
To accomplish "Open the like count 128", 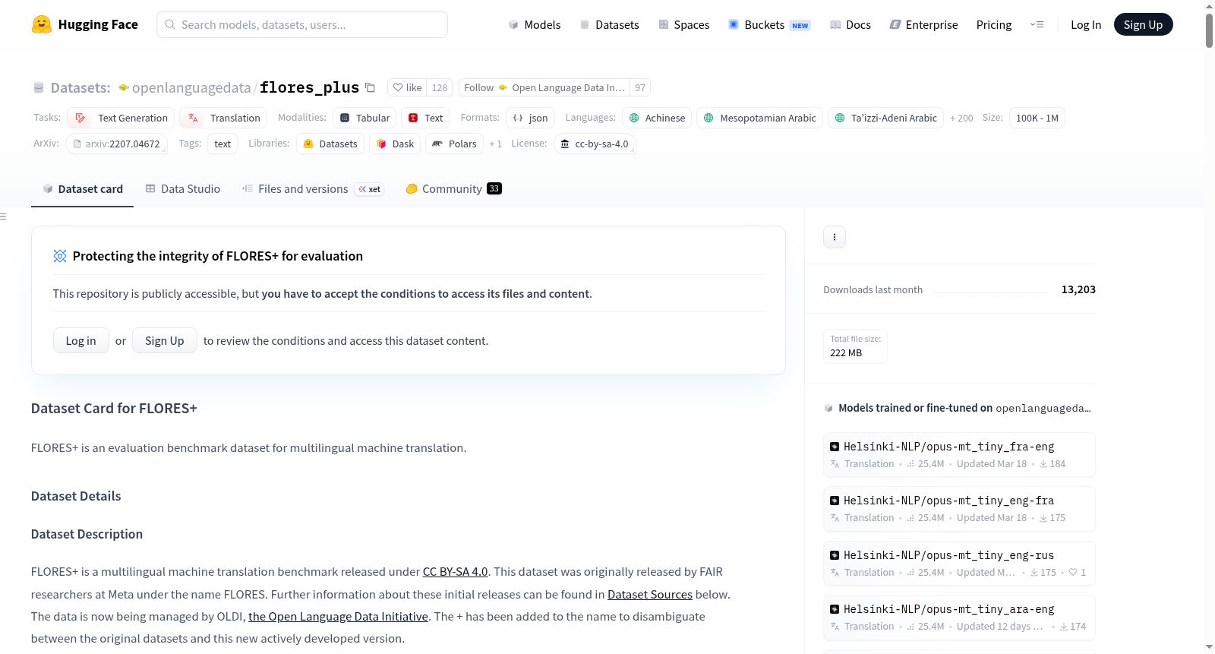I will click(440, 87).
